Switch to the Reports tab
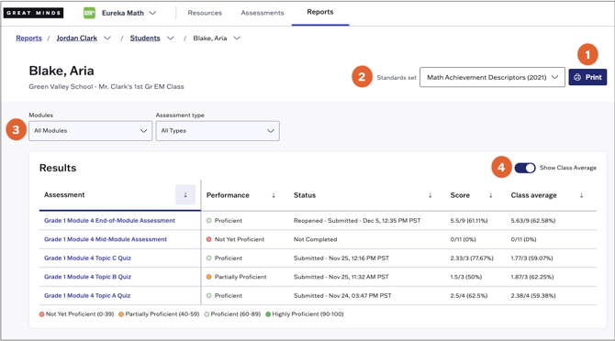 [320, 12]
